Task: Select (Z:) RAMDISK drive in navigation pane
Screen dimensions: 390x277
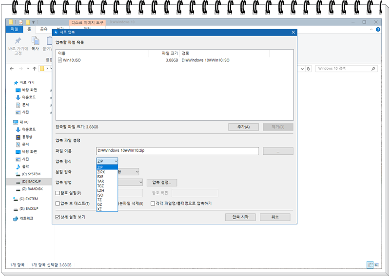Action: coord(29,189)
